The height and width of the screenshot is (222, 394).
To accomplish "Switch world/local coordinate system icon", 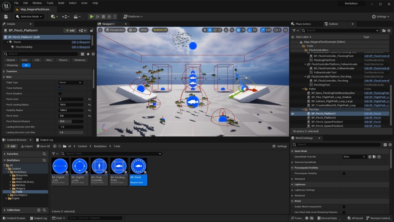I will point(226,30).
